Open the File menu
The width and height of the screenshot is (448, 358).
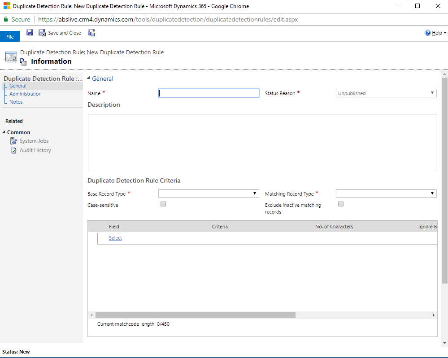pos(10,37)
